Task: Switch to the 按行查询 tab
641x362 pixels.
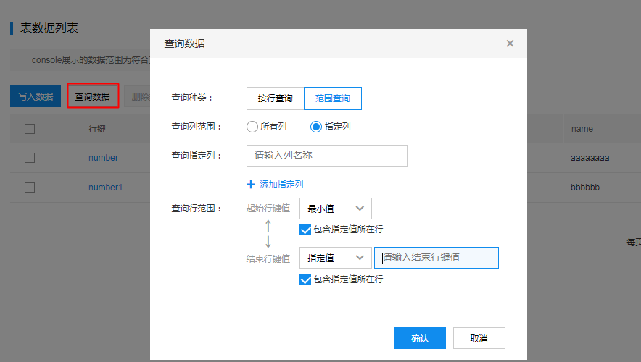Action: click(275, 98)
